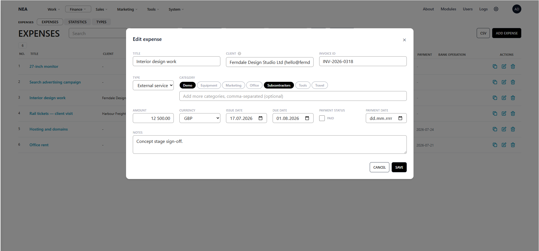Select the Equipment category chip
This screenshot has width=539, height=251.
[209, 85]
